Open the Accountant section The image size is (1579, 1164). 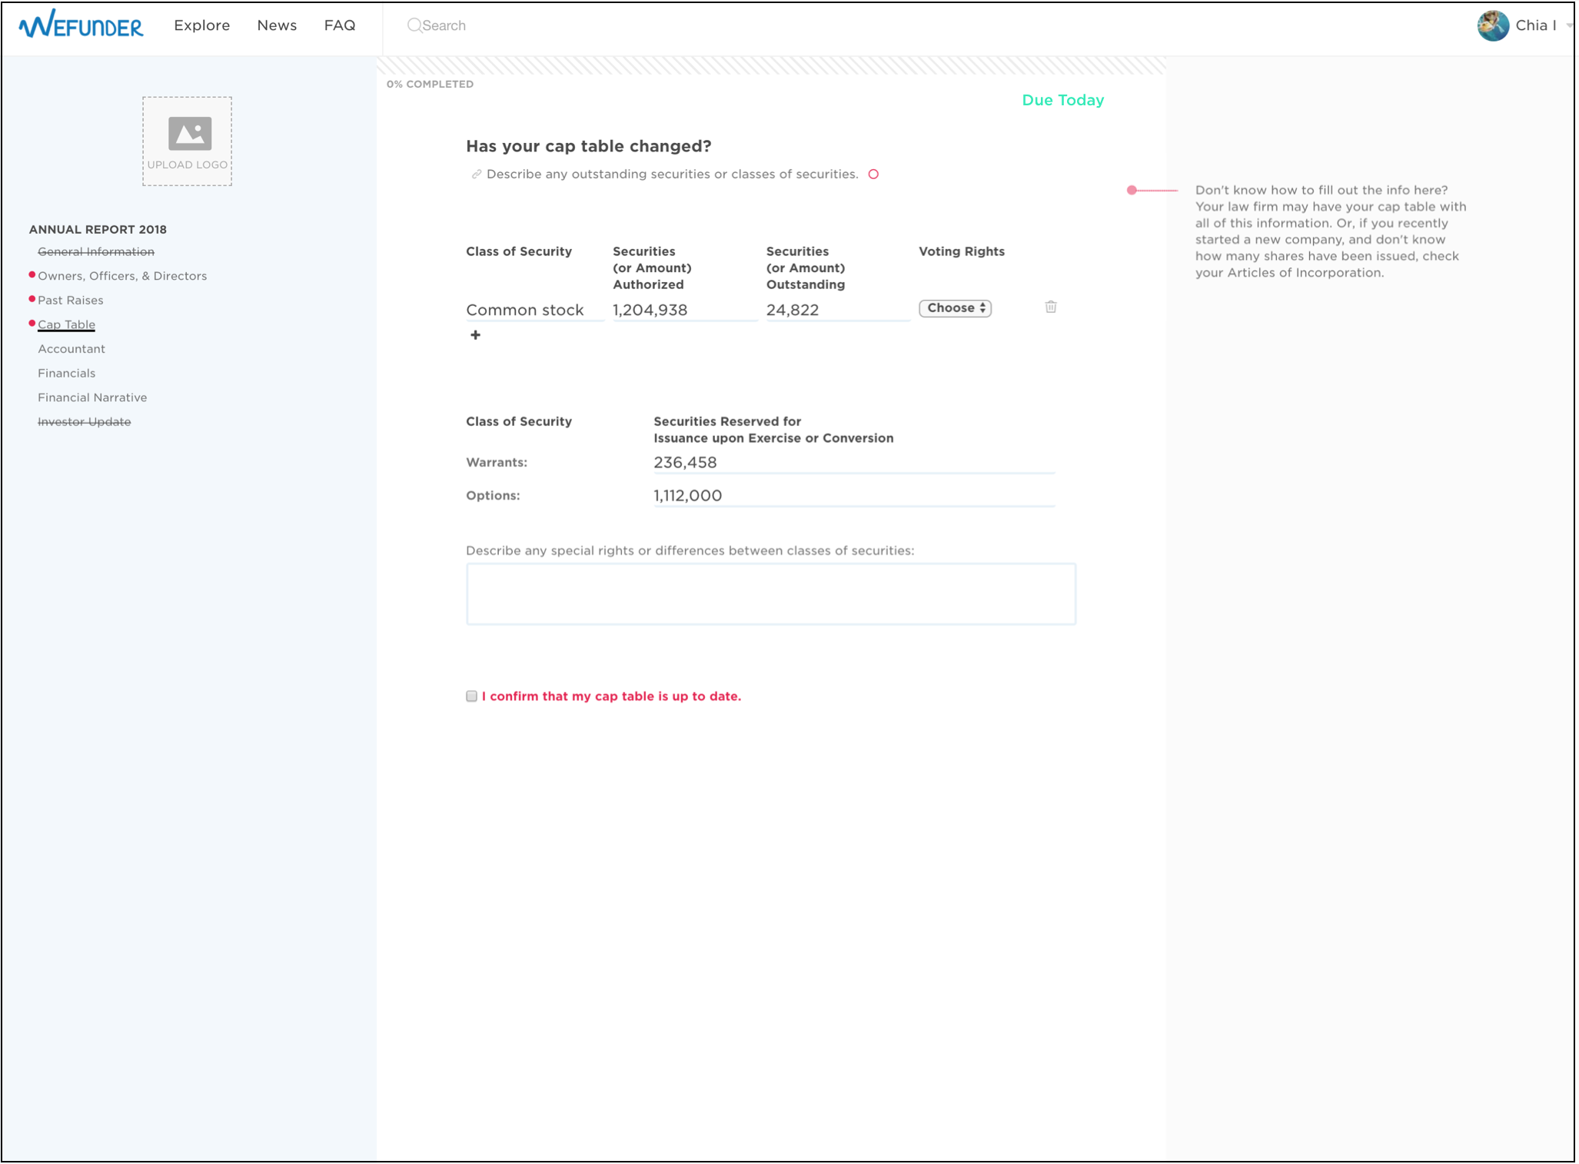tap(71, 349)
